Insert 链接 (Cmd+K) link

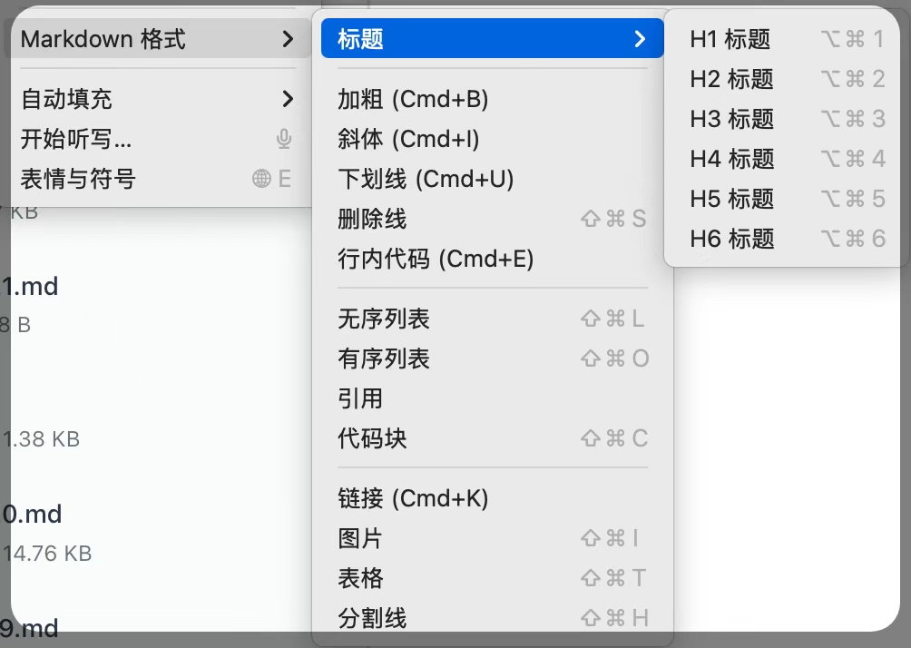[413, 498]
